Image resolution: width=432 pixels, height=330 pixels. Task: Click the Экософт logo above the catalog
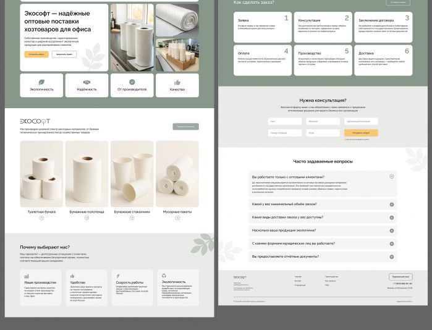coord(35,122)
